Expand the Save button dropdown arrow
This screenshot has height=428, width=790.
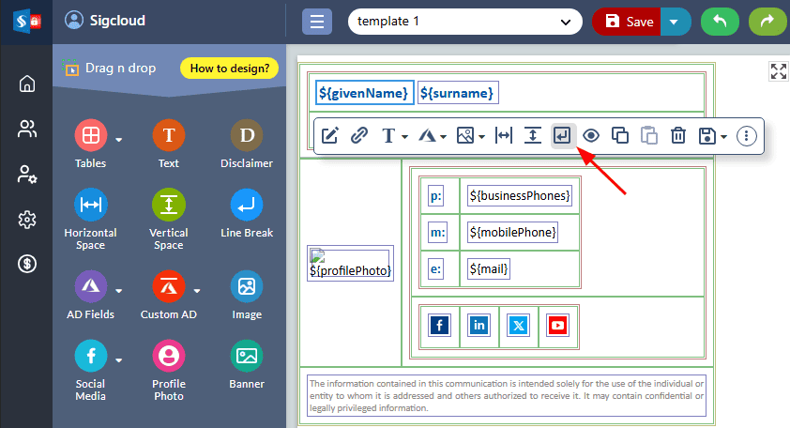[675, 22]
